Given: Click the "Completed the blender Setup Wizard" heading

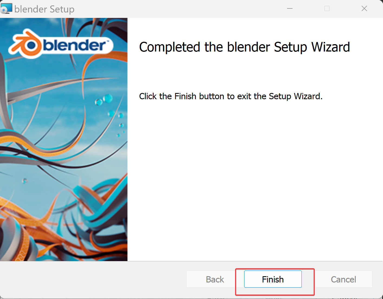Looking at the screenshot, I should [244, 47].
